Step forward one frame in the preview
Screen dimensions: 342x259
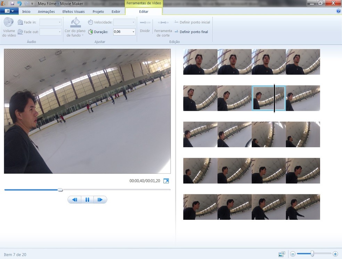point(100,199)
